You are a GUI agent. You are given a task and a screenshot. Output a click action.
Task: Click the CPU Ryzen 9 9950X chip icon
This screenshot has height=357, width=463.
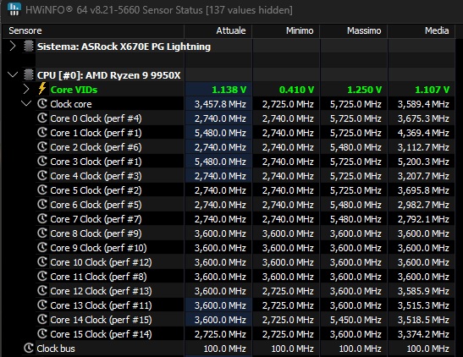(28, 75)
